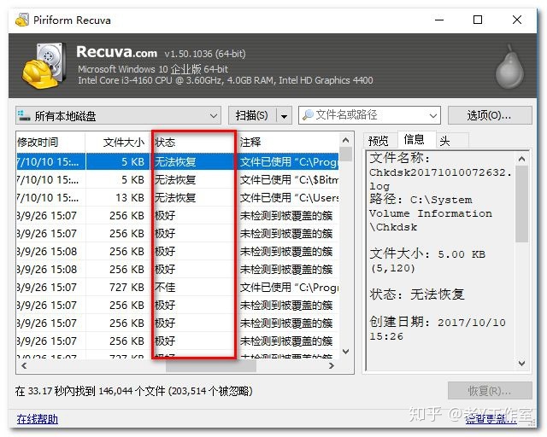
Task: Click the 恢复(R)... recover button
Action: pos(490,391)
